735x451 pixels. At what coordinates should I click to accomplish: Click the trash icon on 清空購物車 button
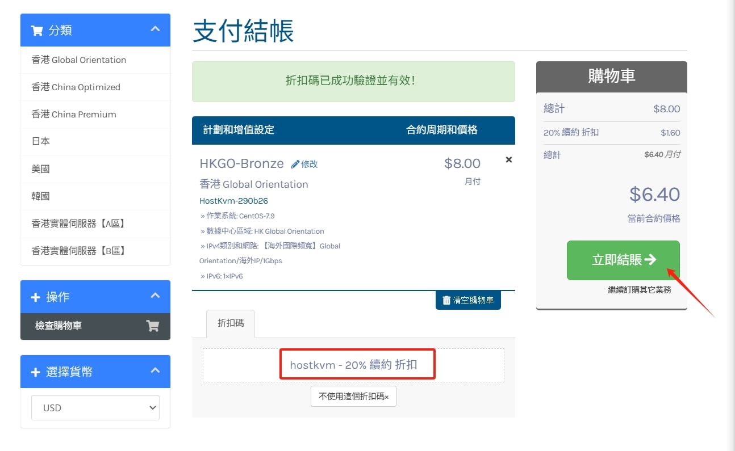pyautogui.click(x=446, y=300)
